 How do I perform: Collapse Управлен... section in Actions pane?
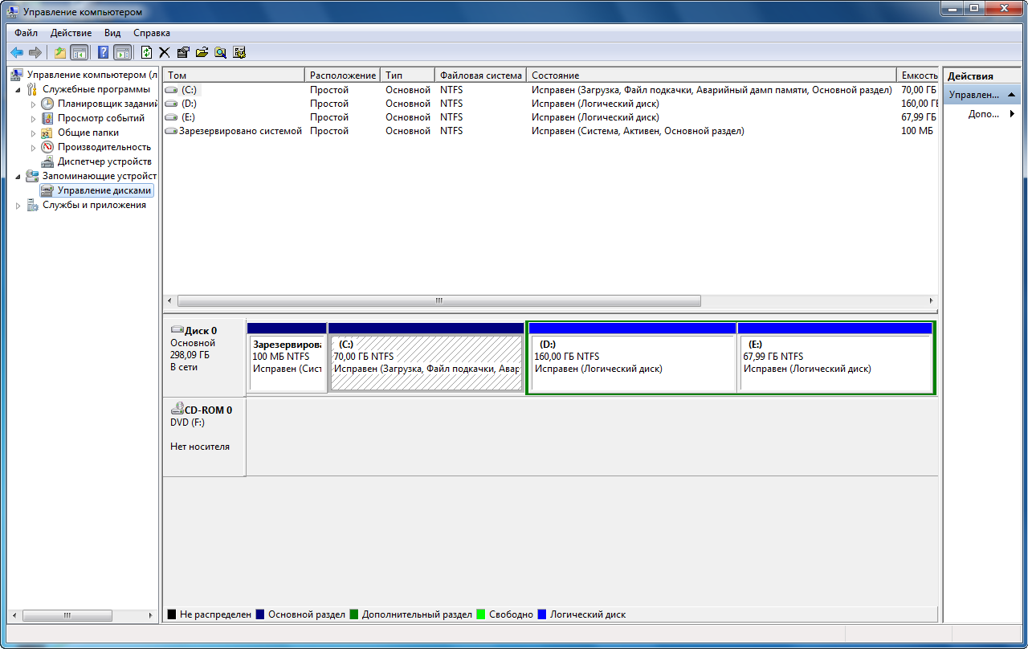click(x=1012, y=95)
